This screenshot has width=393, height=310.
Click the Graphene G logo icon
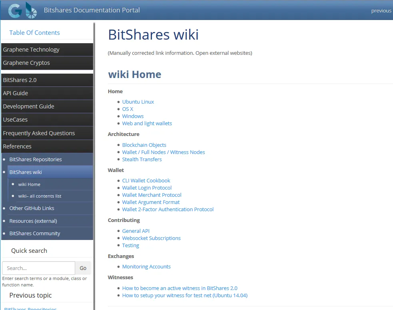pos(15,11)
